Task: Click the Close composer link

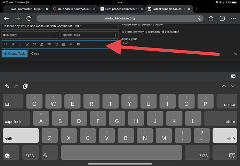Action: tap(35, 54)
